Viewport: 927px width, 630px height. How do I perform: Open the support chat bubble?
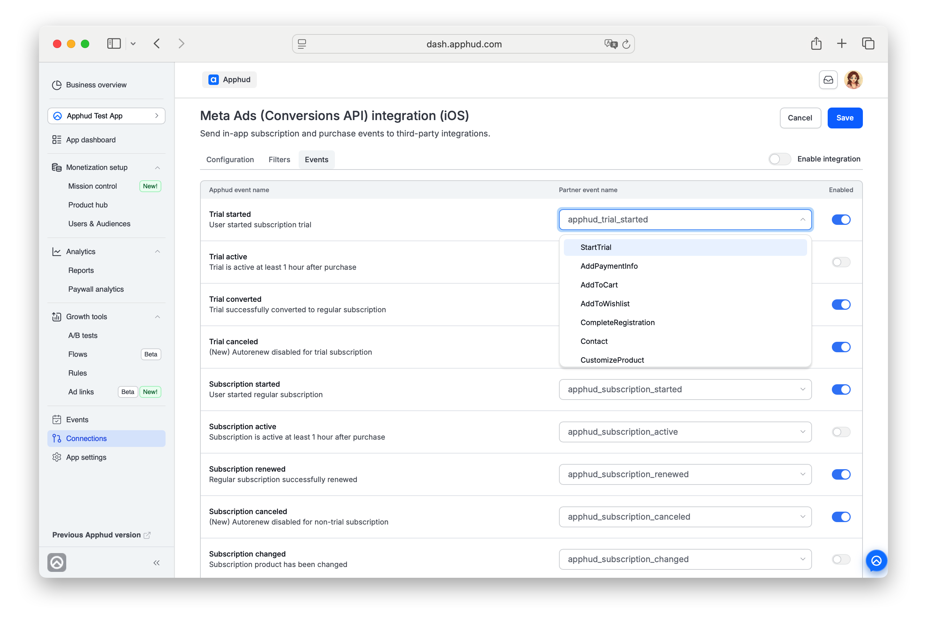pos(876,561)
